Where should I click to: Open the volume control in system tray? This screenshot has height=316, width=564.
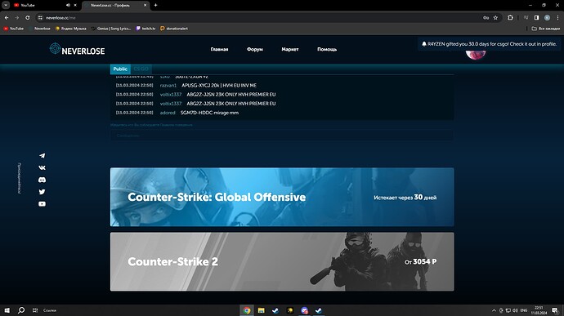coord(515,310)
